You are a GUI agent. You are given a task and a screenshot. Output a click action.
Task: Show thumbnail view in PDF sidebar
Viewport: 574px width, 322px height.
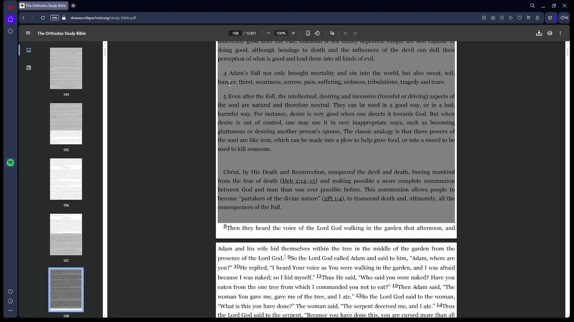(x=29, y=50)
